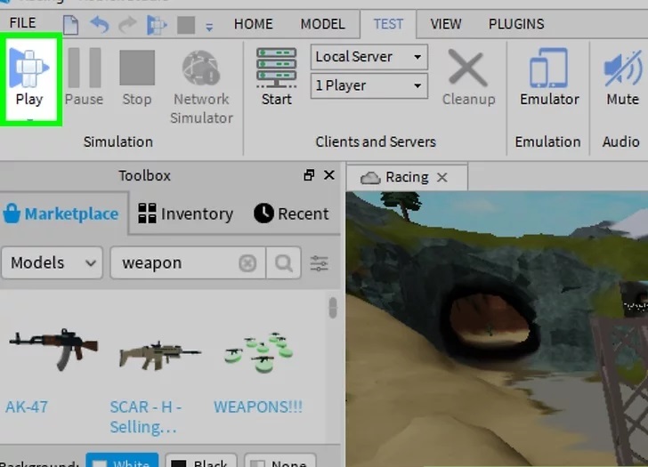Open the device Emulator
The height and width of the screenshot is (467, 648).
549,77
